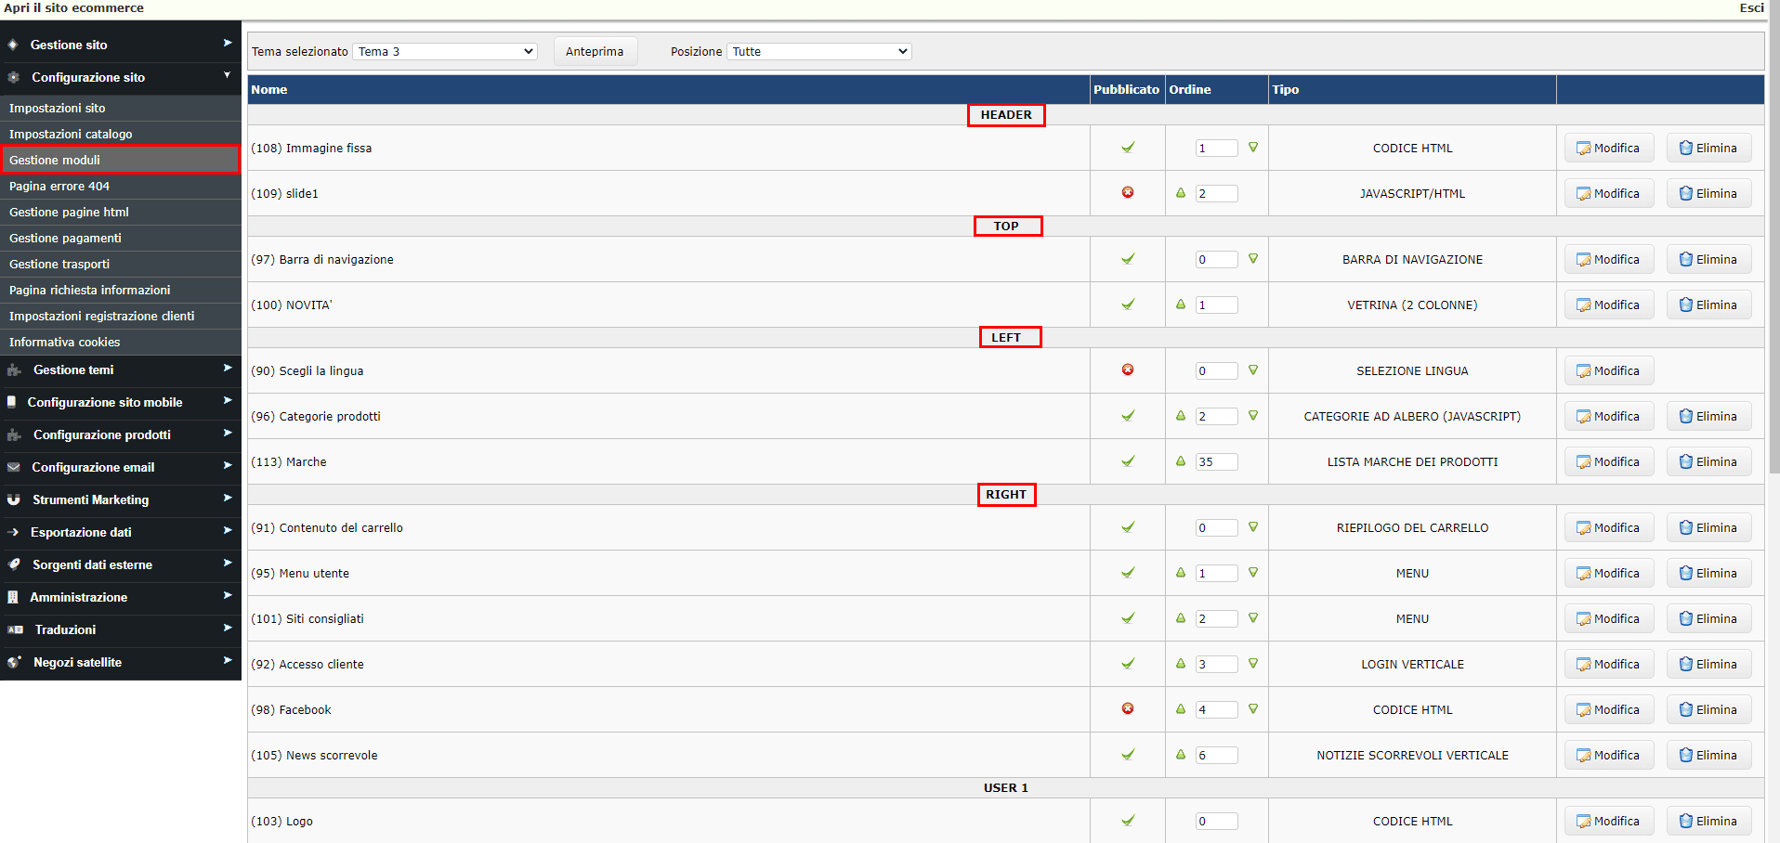Click order field of News scorrevole
The image size is (1780, 843).
1217,755
